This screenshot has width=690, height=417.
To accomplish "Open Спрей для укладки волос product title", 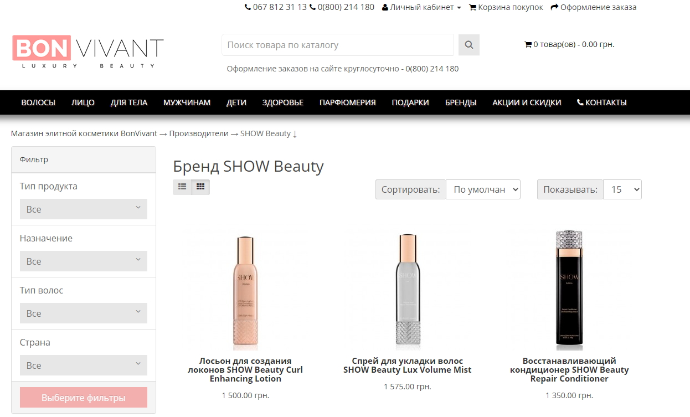I will (408, 365).
